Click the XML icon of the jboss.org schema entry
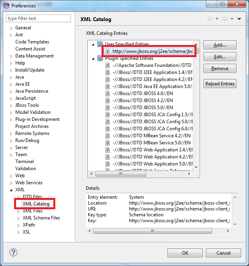The height and width of the screenshot is (266, 249). (107, 51)
